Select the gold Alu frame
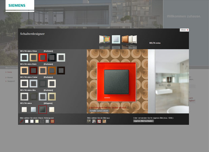 (52, 97)
